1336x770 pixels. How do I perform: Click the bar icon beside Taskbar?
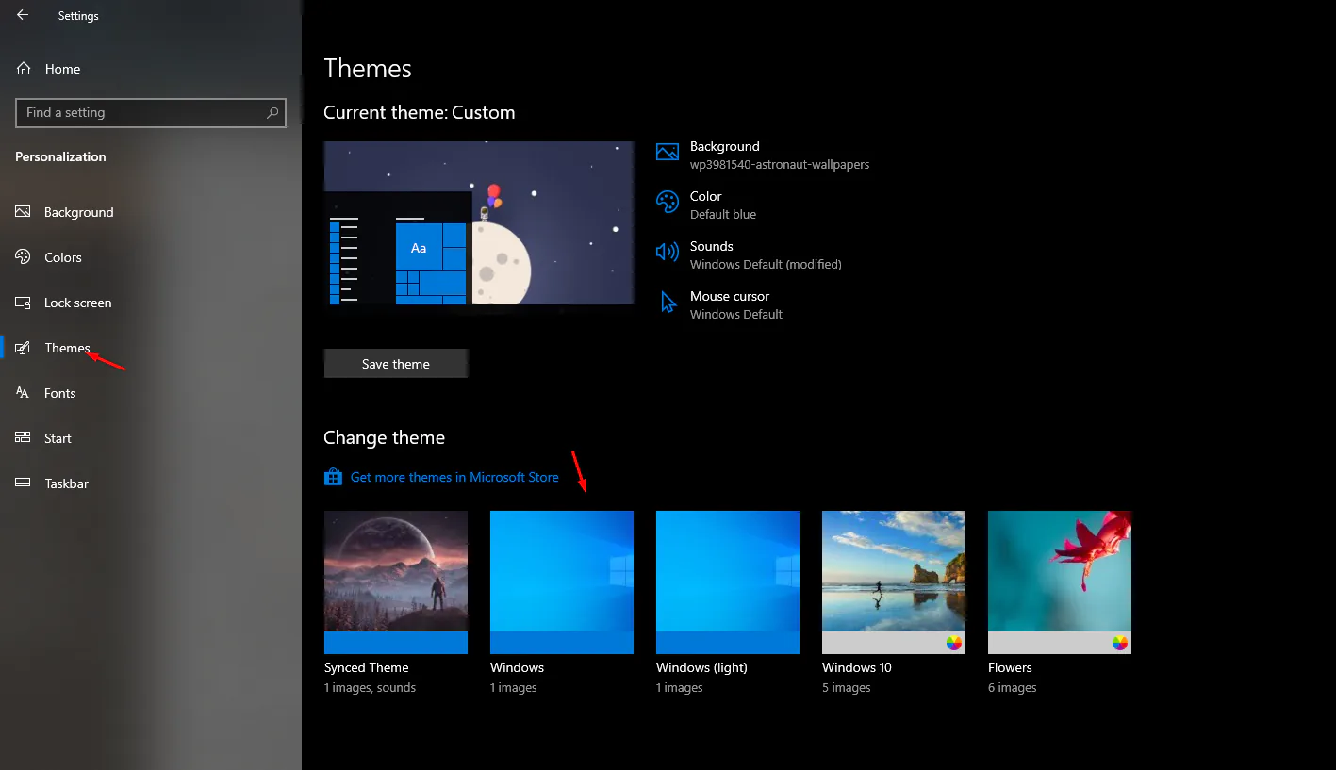tap(24, 483)
